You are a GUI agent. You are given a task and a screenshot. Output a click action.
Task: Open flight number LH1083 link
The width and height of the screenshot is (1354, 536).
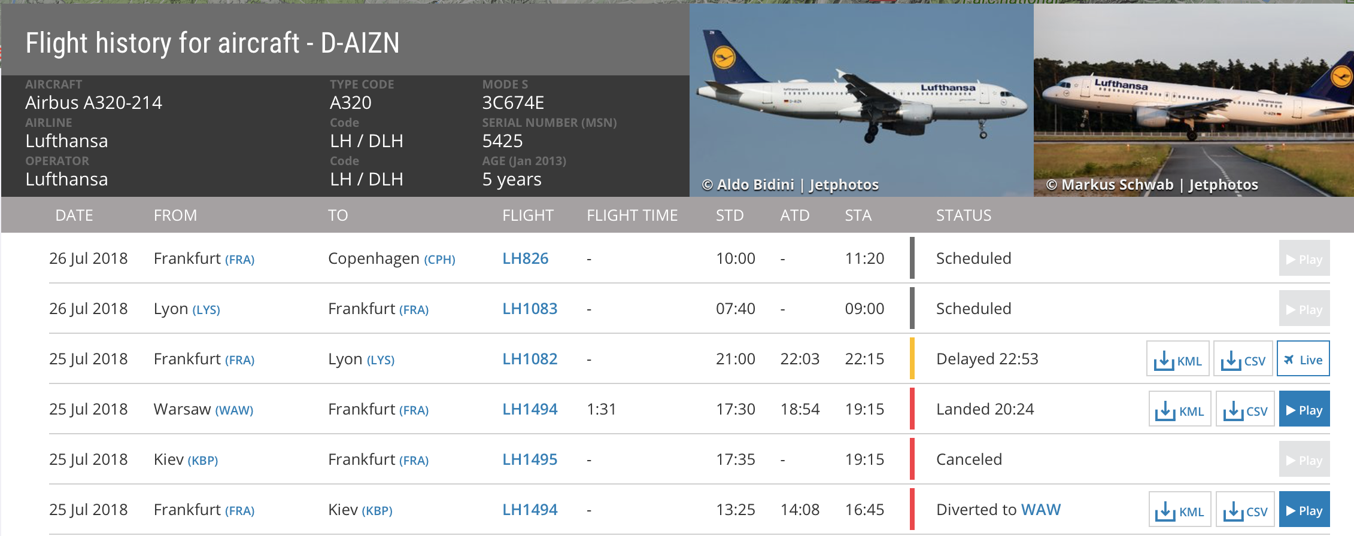point(530,309)
